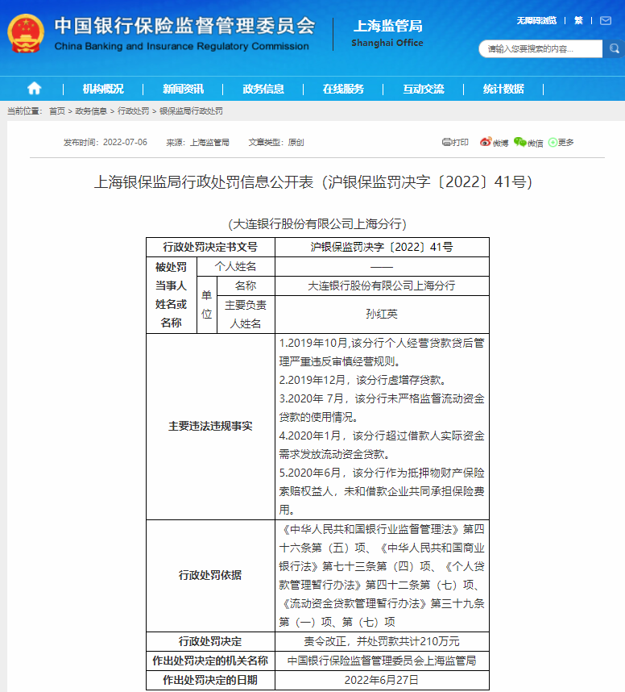Select the 政务信息 navigation item
The image size is (625, 692).
(x=263, y=89)
